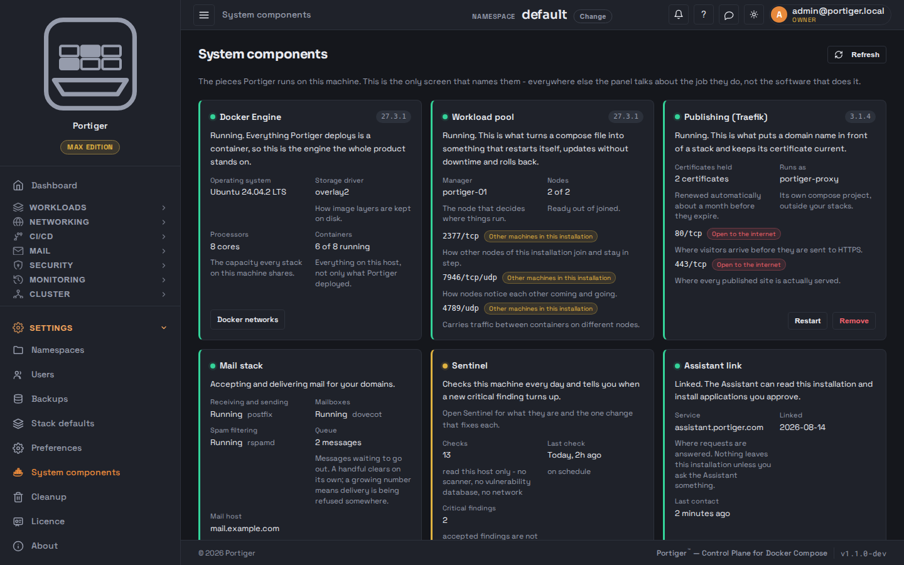Open the help question mark icon
Image resolution: width=904 pixels, height=565 pixels.
(704, 15)
